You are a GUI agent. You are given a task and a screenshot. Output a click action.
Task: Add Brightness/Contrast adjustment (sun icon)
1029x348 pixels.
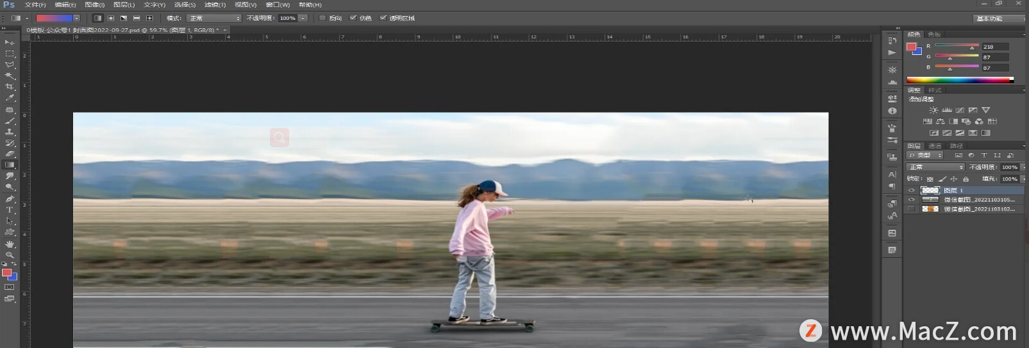click(x=933, y=110)
